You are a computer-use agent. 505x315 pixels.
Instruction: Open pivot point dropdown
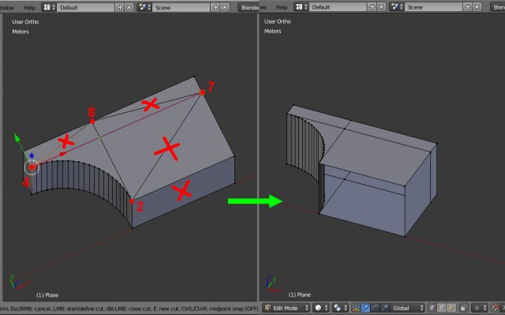coord(340,308)
